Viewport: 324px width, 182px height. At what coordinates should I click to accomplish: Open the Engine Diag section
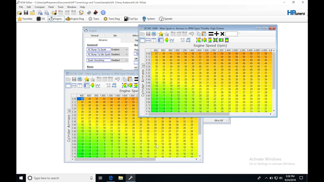click(x=75, y=19)
